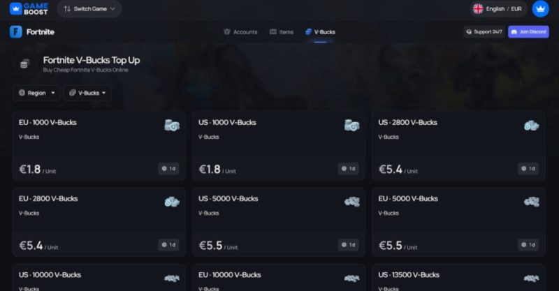Click the Join Discord button
The image size is (559, 291).
[528, 31]
